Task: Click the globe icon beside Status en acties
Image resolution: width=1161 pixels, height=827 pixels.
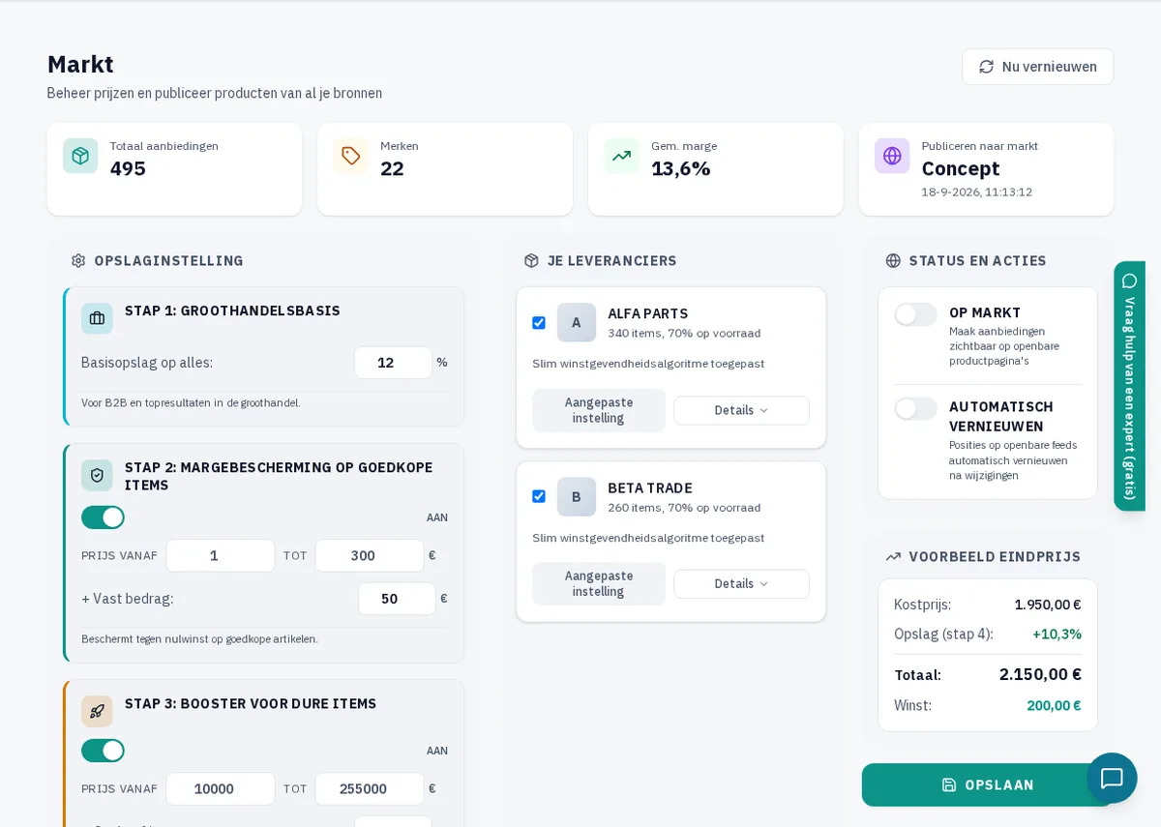Action: tap(893, 261)
